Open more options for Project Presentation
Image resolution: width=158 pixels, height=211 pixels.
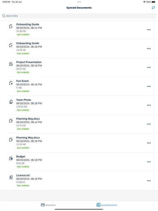(149, 67)
